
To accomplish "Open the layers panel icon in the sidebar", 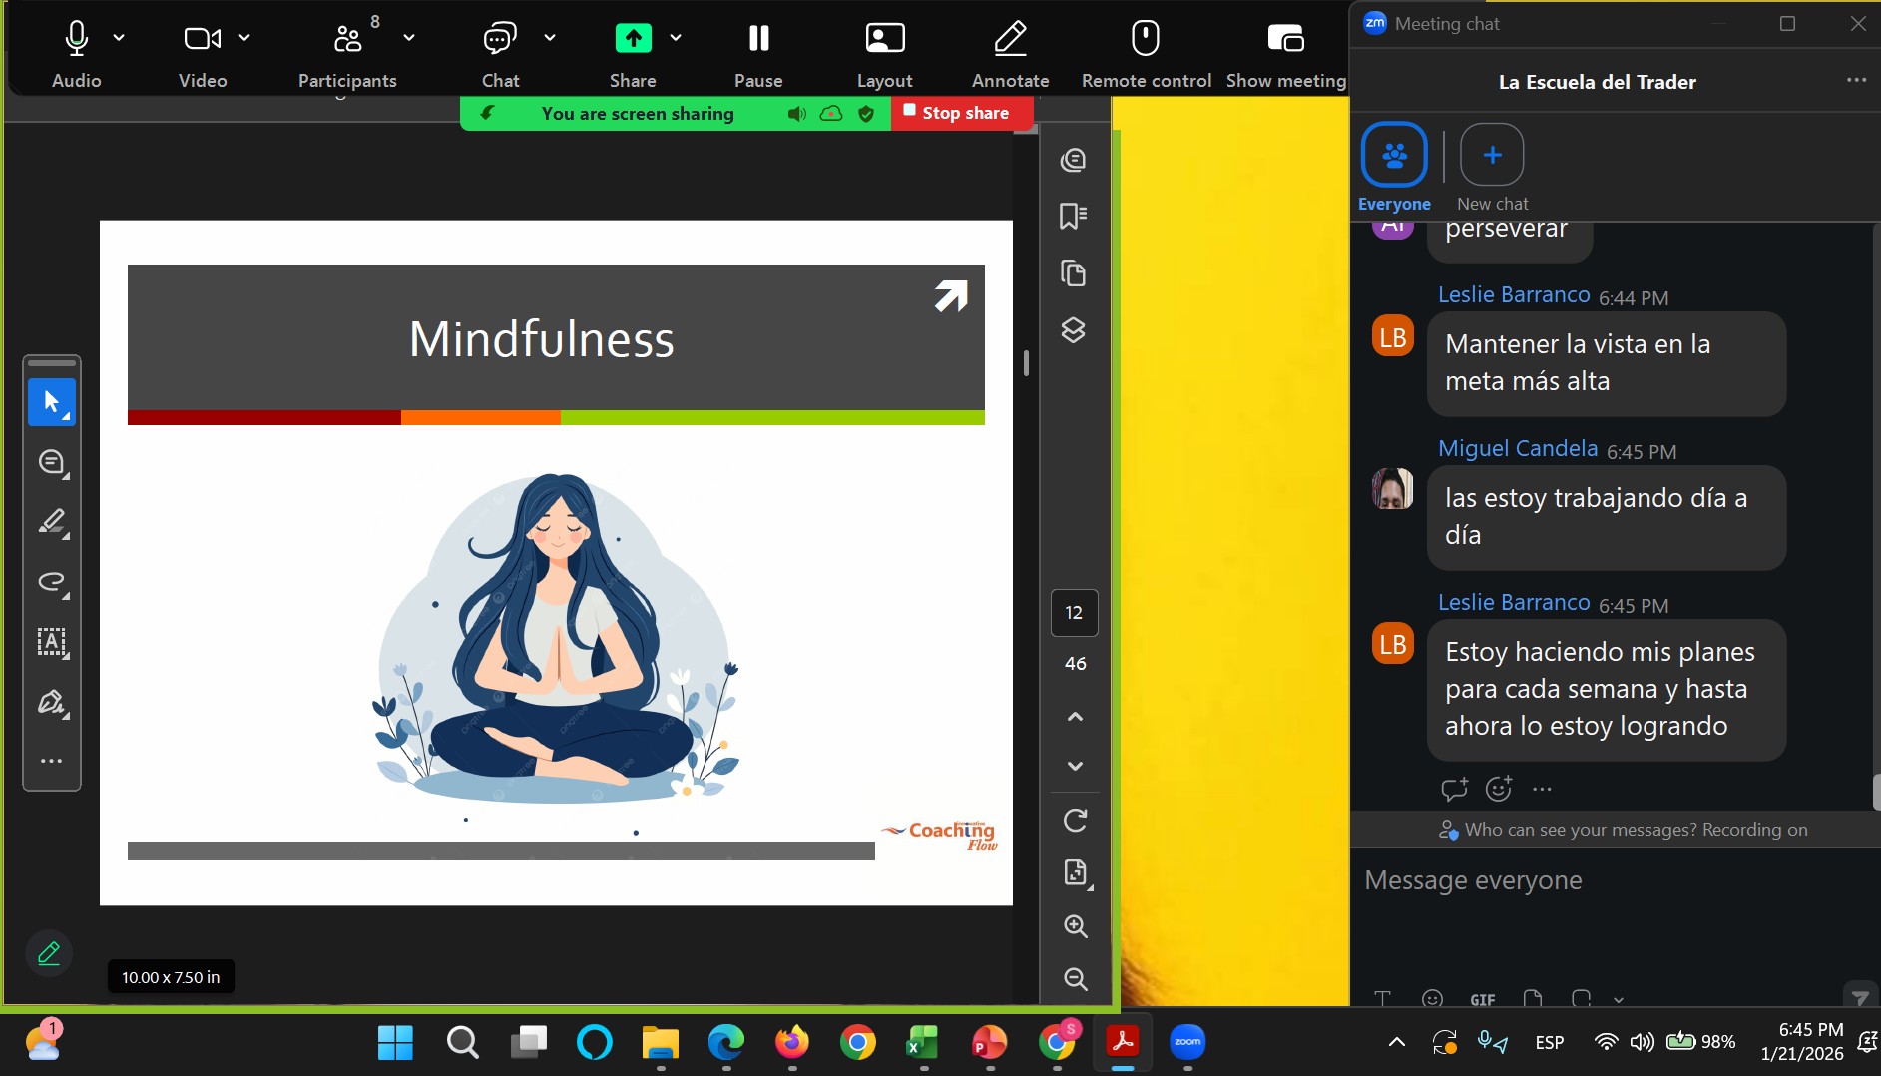I will tap(1073, 330).
